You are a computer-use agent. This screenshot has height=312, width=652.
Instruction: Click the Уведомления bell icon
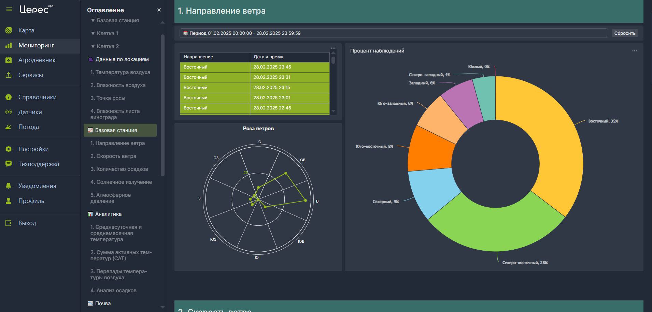(9, 186)
